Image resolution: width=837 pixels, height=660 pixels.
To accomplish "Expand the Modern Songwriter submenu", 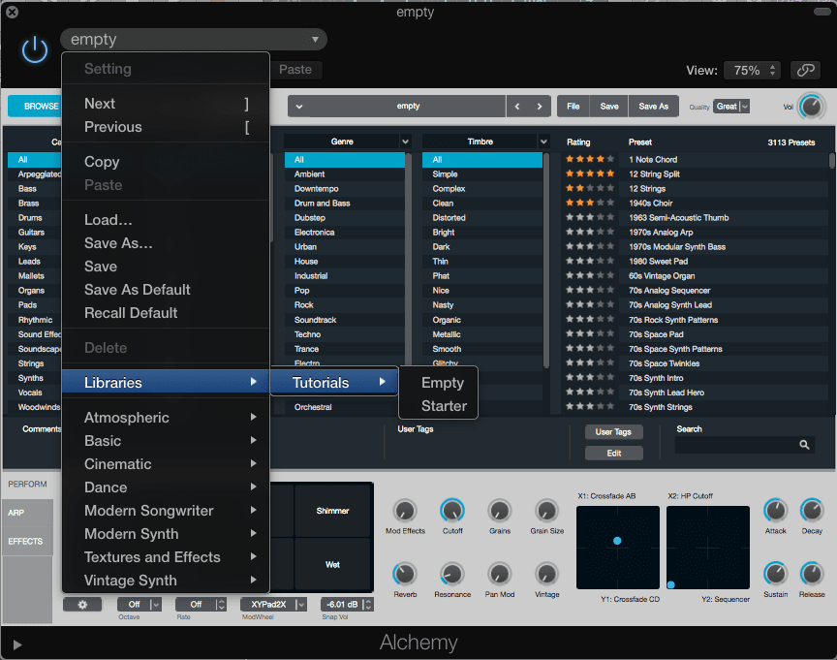I will tap(166, 511).
